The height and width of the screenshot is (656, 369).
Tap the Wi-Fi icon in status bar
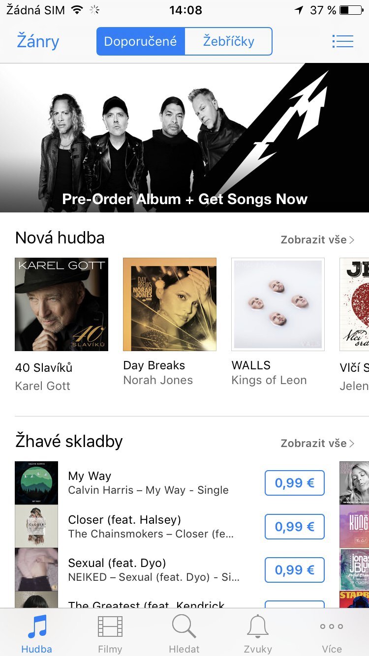pyautogui.click(x=77, y=10)
